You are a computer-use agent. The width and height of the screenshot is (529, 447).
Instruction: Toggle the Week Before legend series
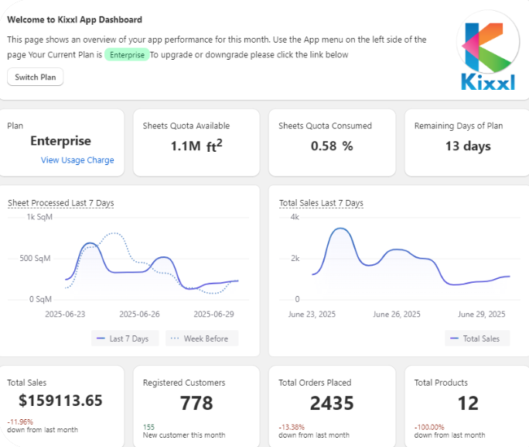[201, 339]
